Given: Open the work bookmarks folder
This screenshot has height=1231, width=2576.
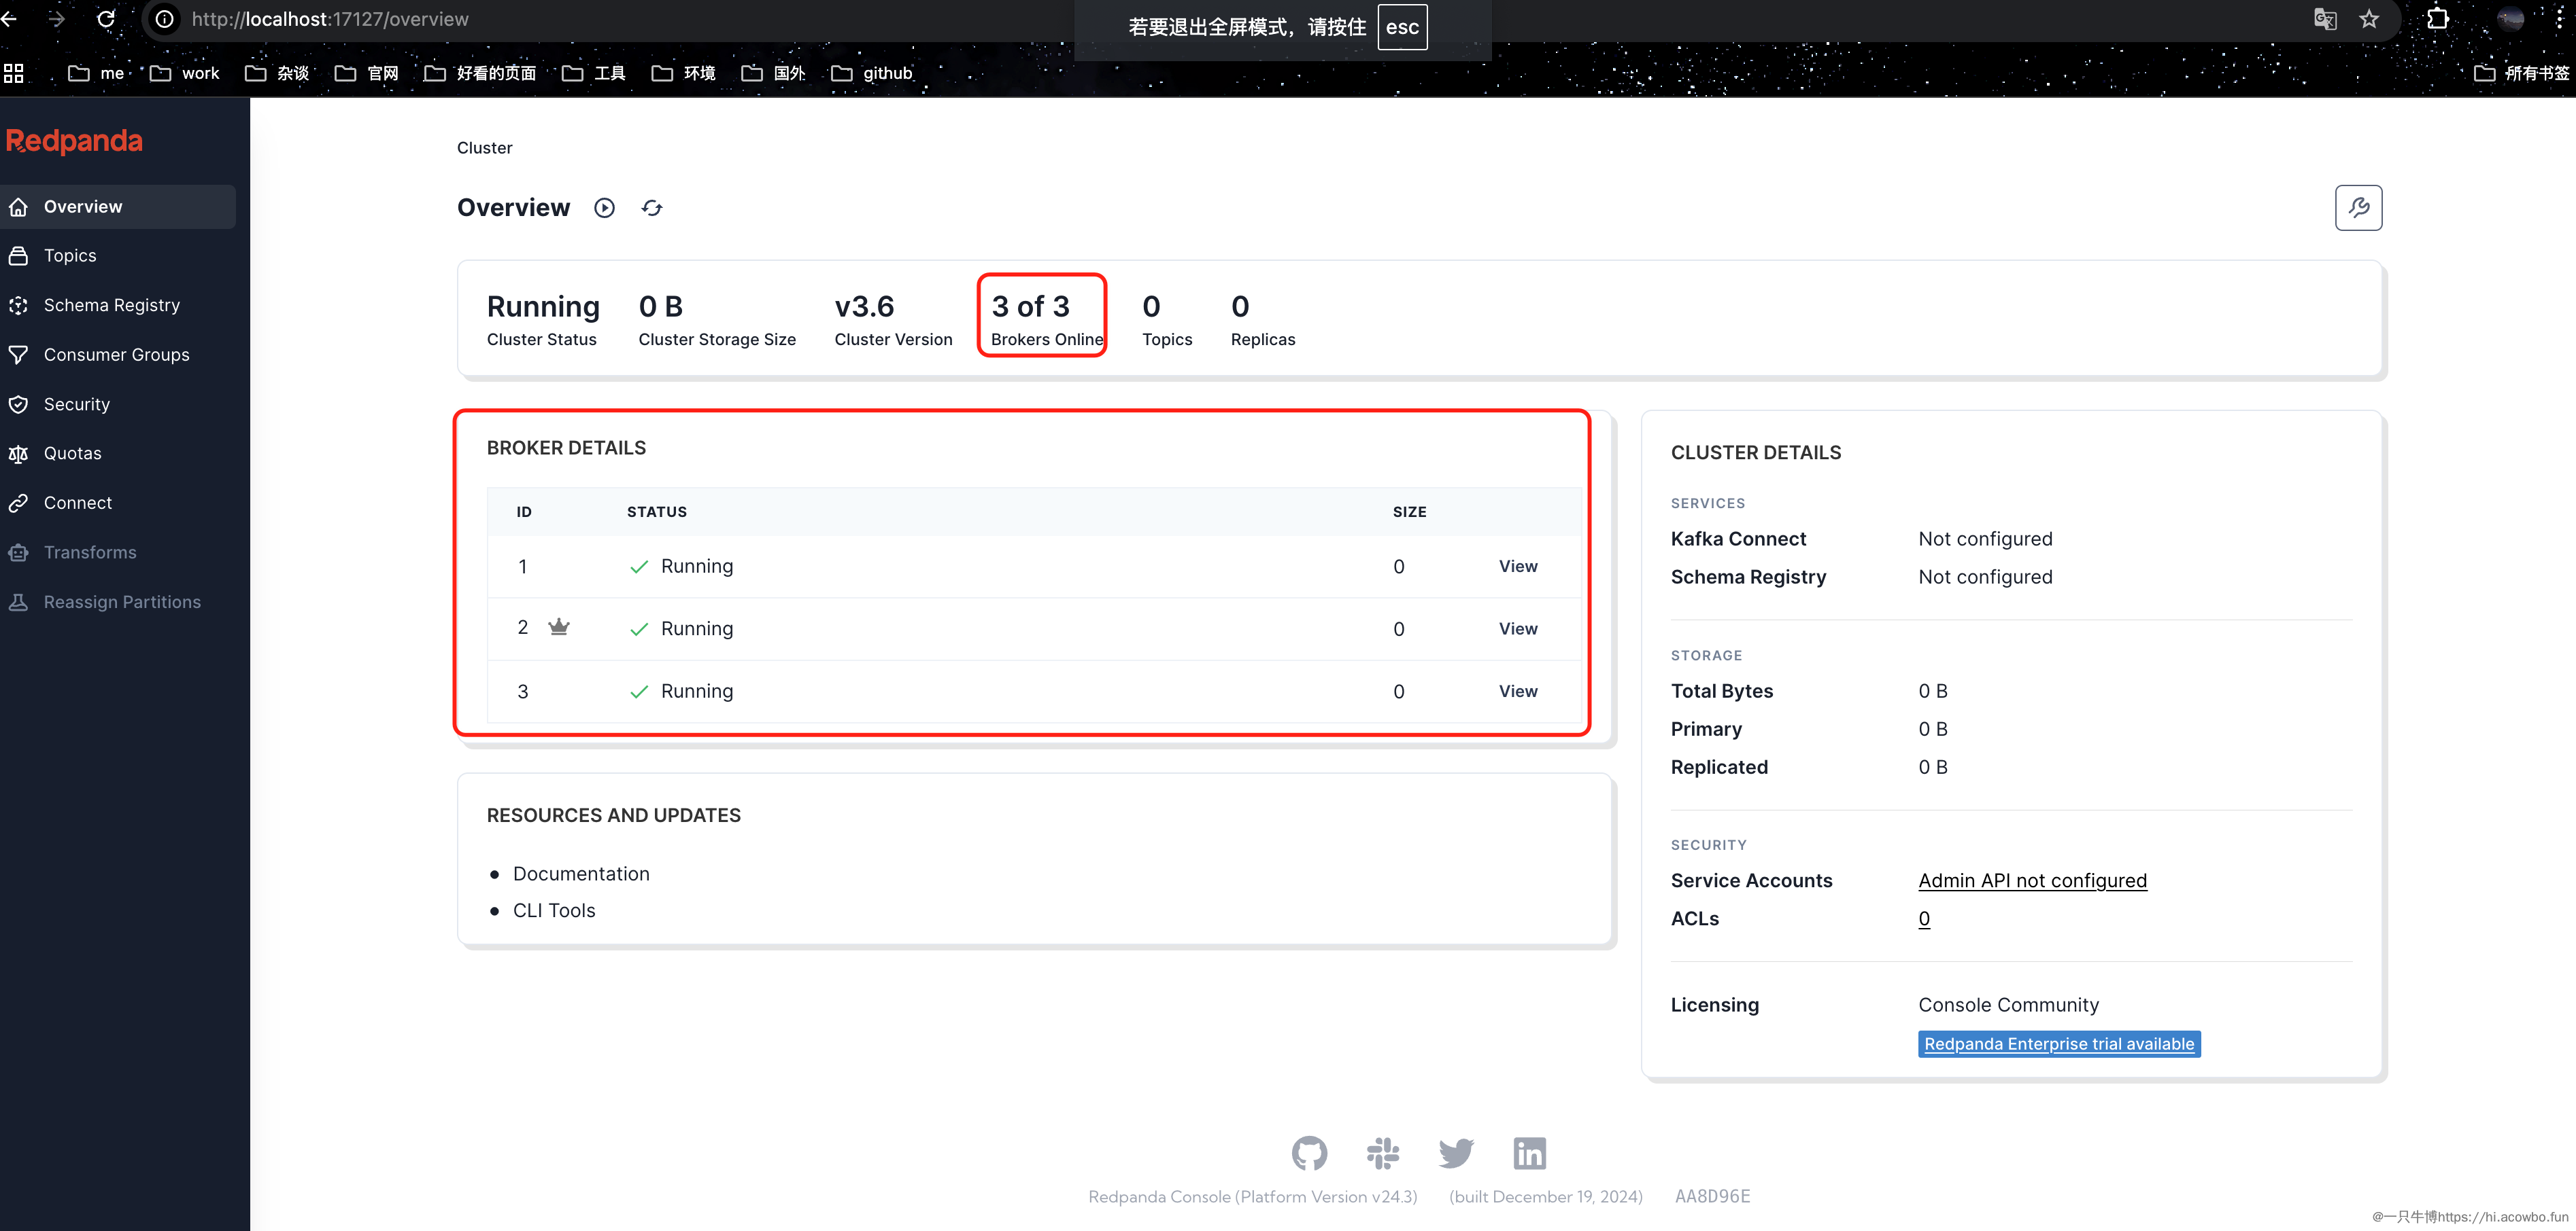Looking at the screenshot, I should pos(185,73).
